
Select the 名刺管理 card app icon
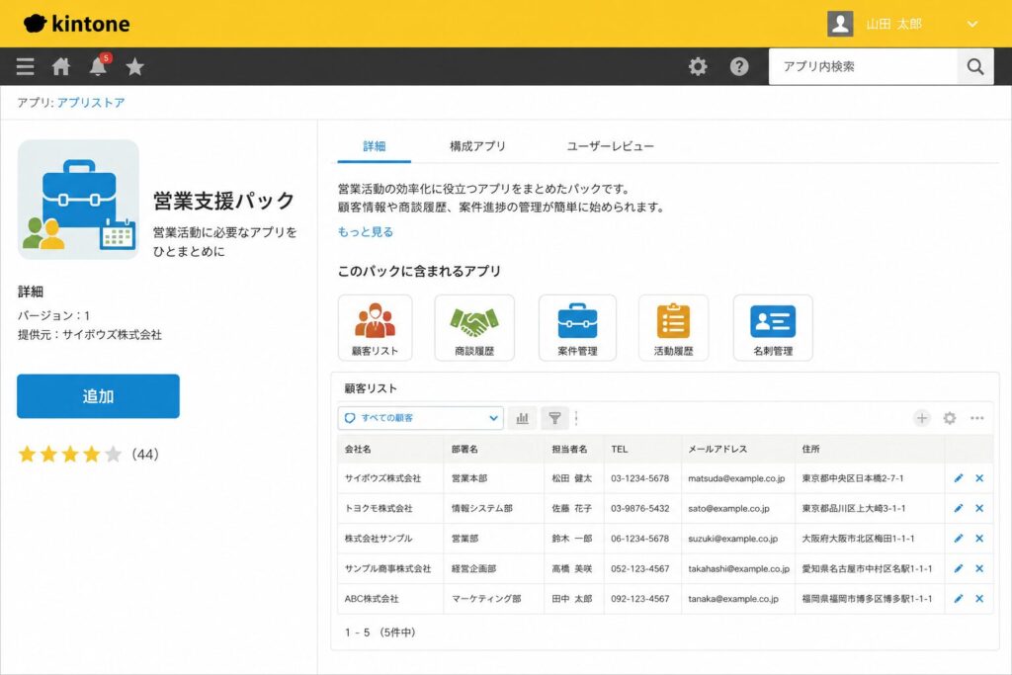point(773,328)
